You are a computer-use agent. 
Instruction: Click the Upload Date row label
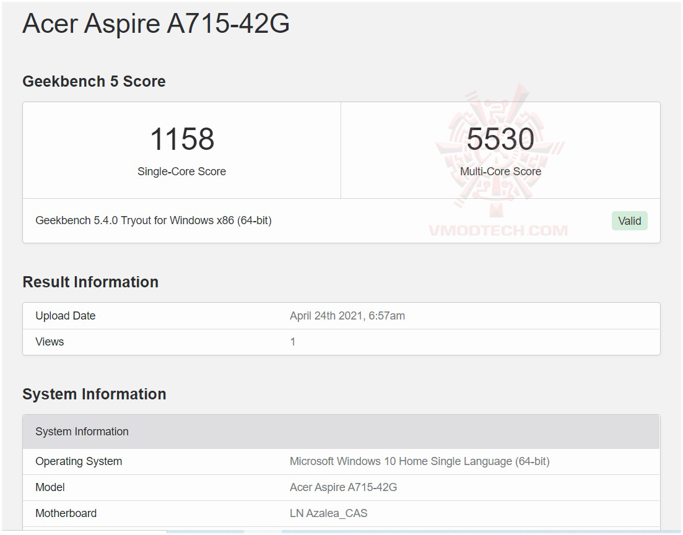coord(66,316)
